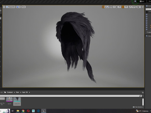Open File Explorer from taskbar

pyautogui.click(x=18, y=111)
